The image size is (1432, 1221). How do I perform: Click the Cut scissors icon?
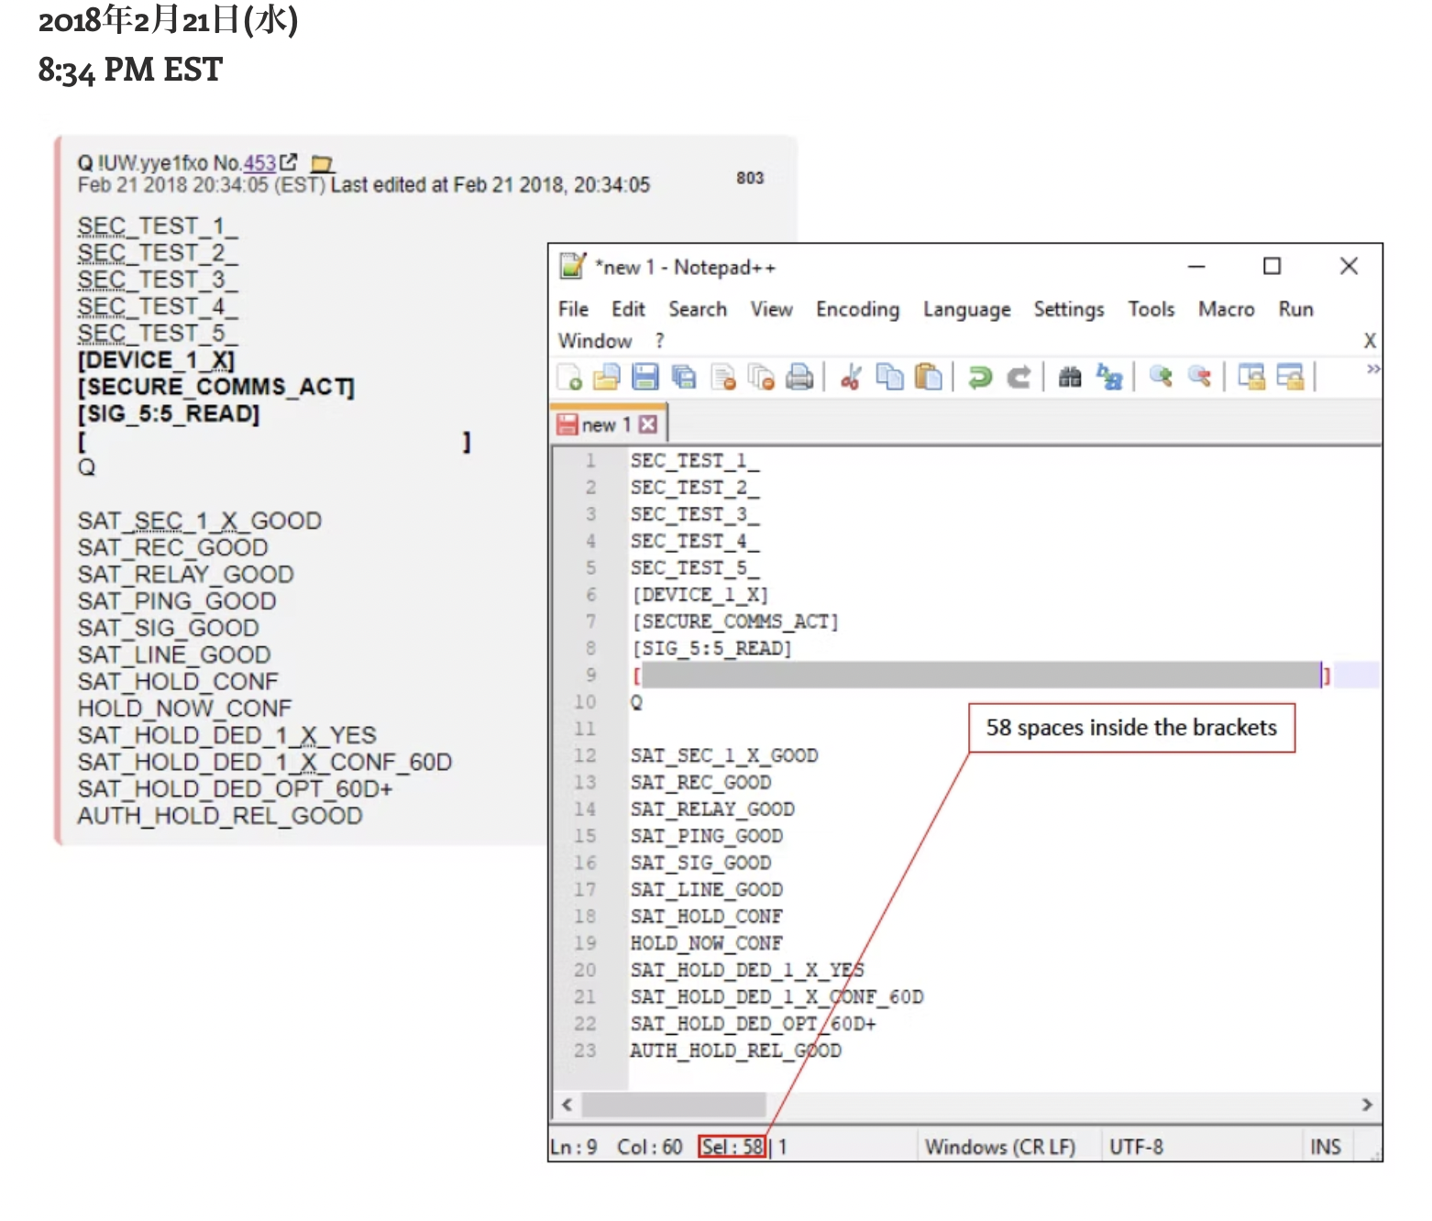(x=851, y=377)
